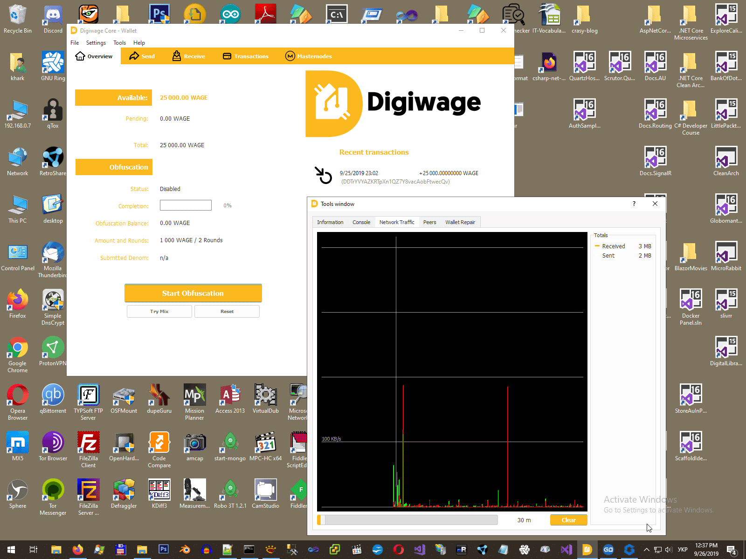Image resolution: width=746 pixels, height=559 pixels.
Task: Click the recent transaction incoming icon
Action: click(x=323, y=176)
